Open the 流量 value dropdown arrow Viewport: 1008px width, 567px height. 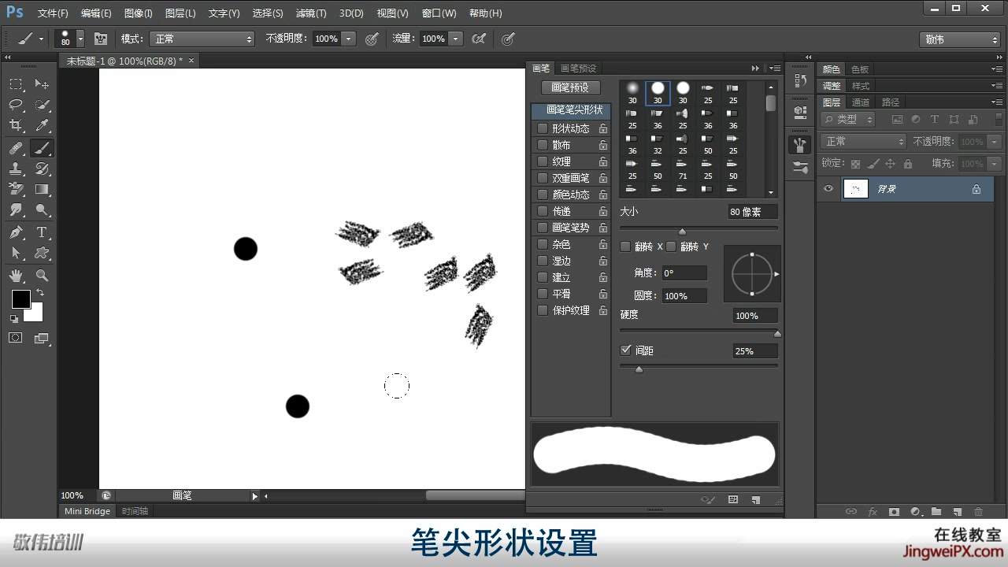click(456, 39)
